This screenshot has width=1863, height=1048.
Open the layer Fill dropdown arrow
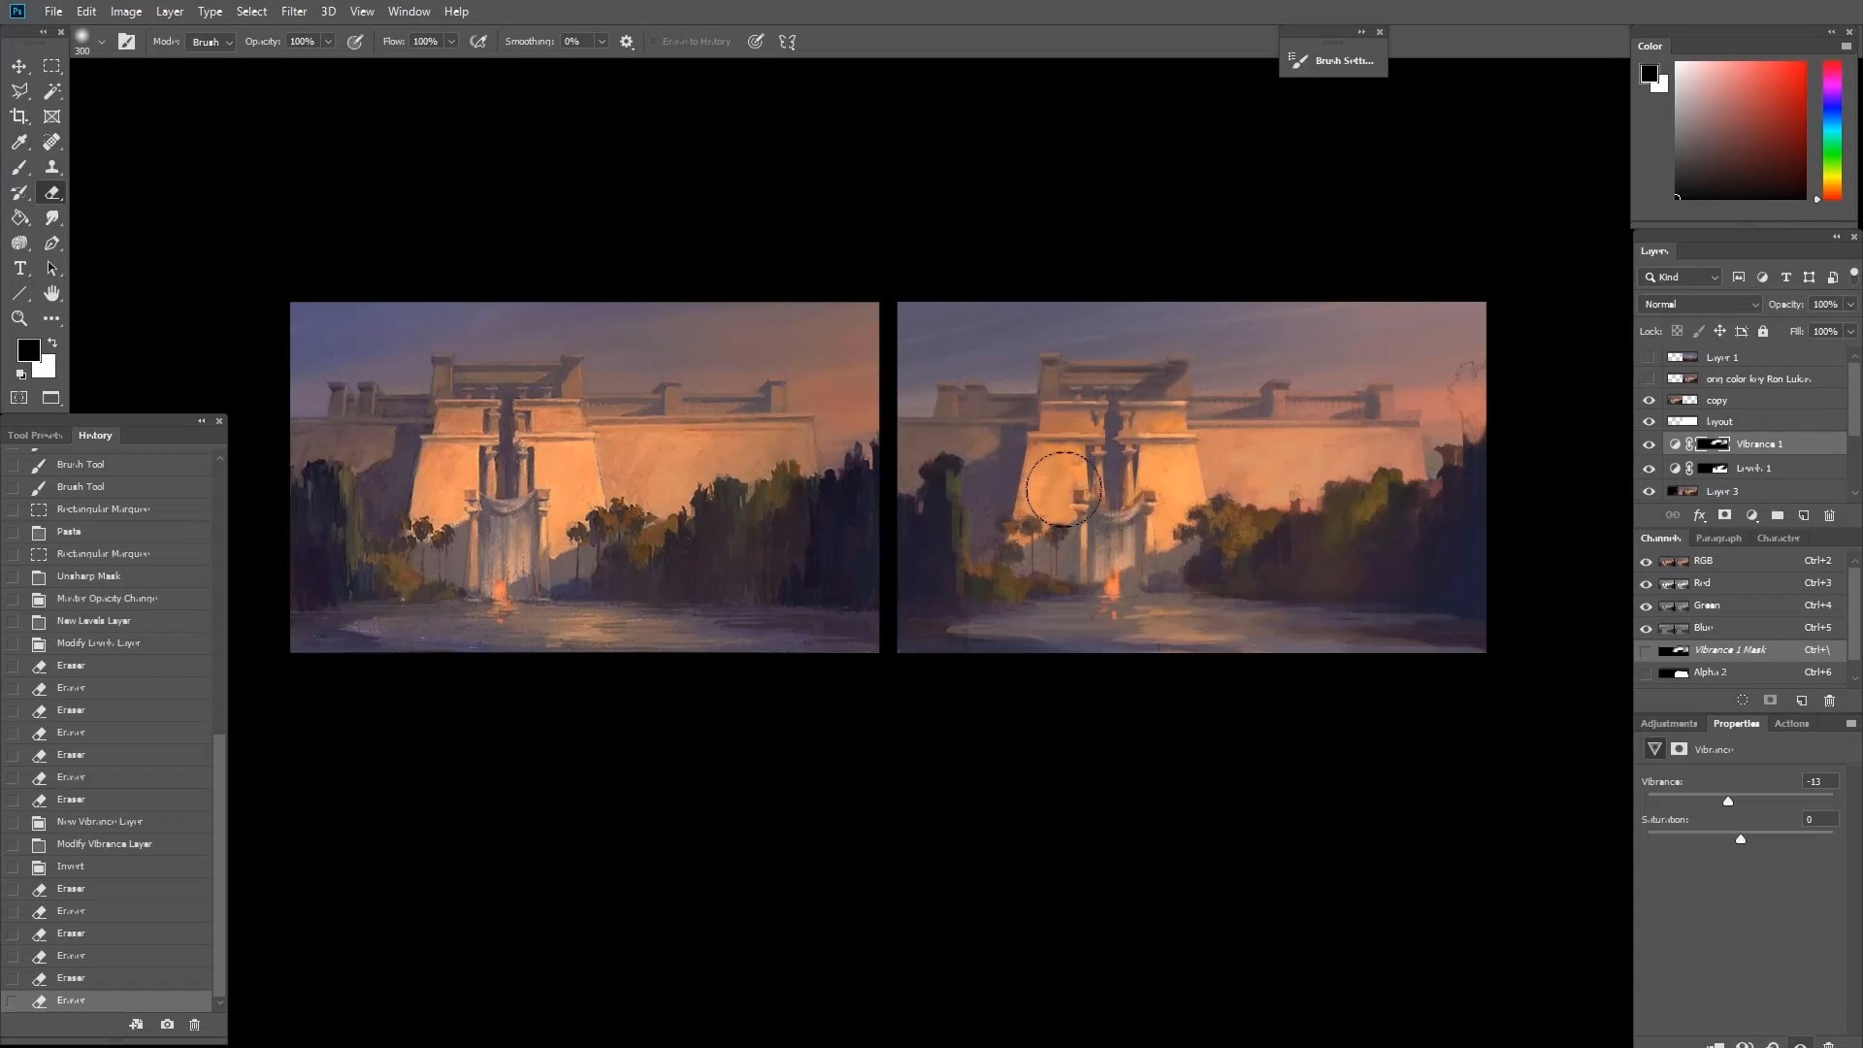1849,332
